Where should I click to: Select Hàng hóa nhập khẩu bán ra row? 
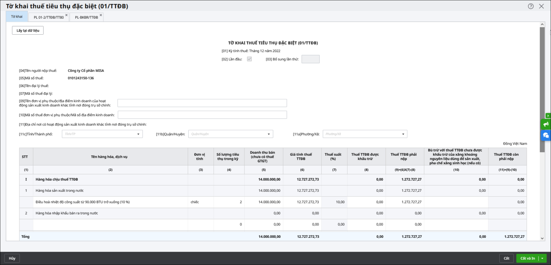pyautogui.click(x=273, y=213)
